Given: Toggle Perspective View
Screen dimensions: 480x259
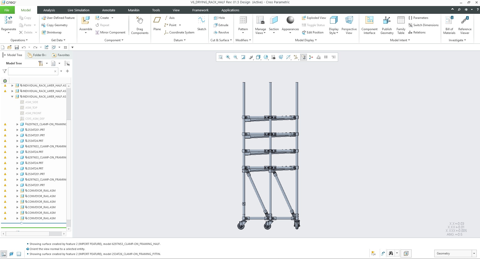Looking at the screenshot, I should 349,25.
